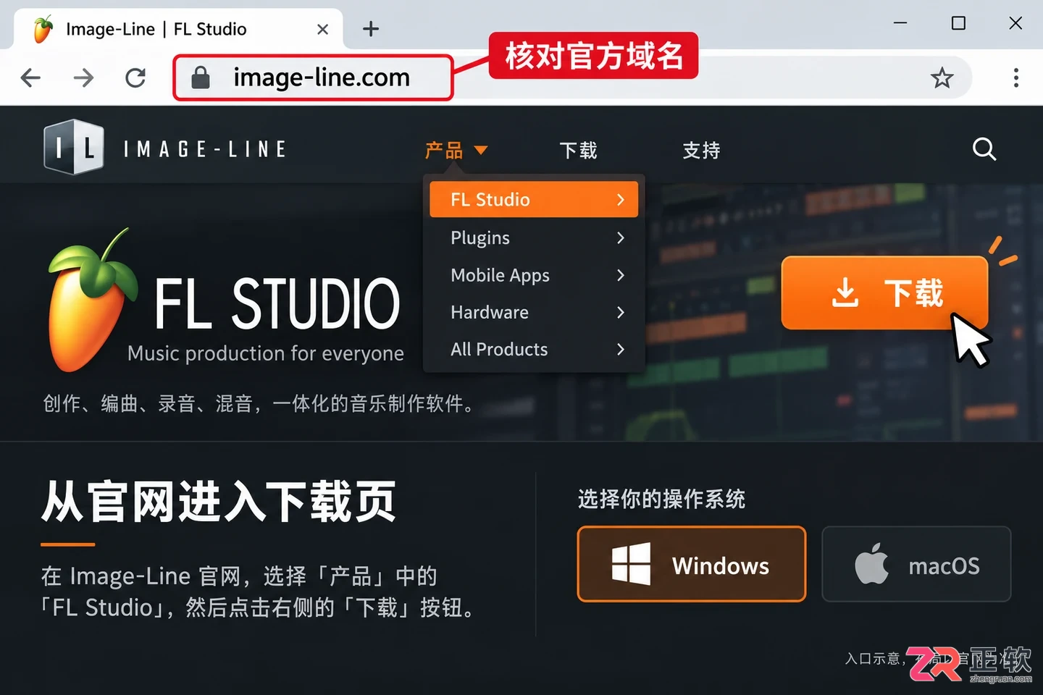Click the browser forward arrow

[83, 77]
